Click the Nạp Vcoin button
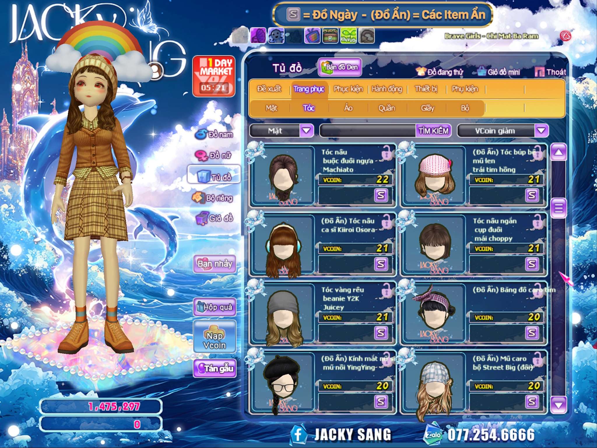 point(215,337)
